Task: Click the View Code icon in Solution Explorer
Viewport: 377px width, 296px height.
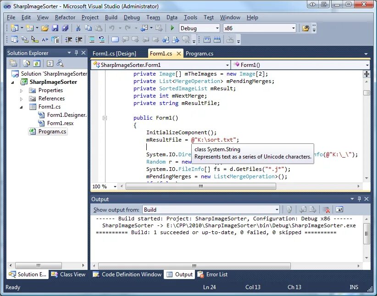Action: [x=50, y=63]
